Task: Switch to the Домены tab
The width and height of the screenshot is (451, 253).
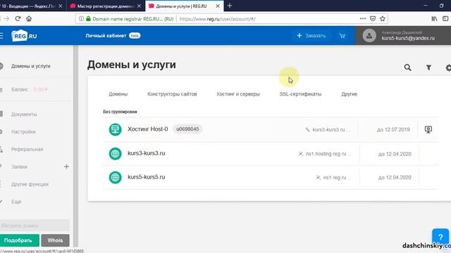Action: click(x=118, y=94)
